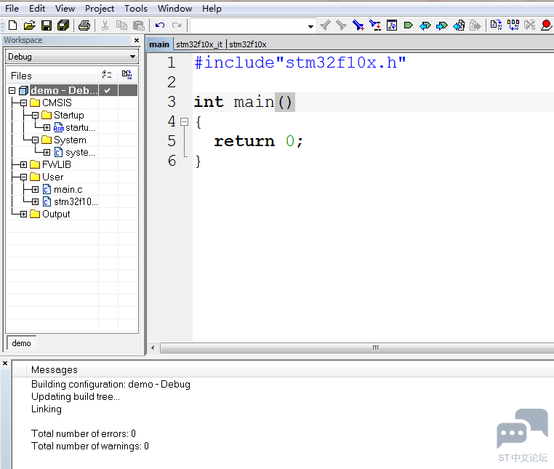Collapse the CMSIS folder
Viewport: 554px width, 469px height.
coord(24,103)
